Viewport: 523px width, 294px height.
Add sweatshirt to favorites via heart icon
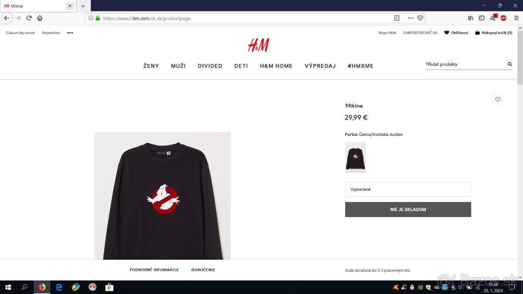pos(497,99)
